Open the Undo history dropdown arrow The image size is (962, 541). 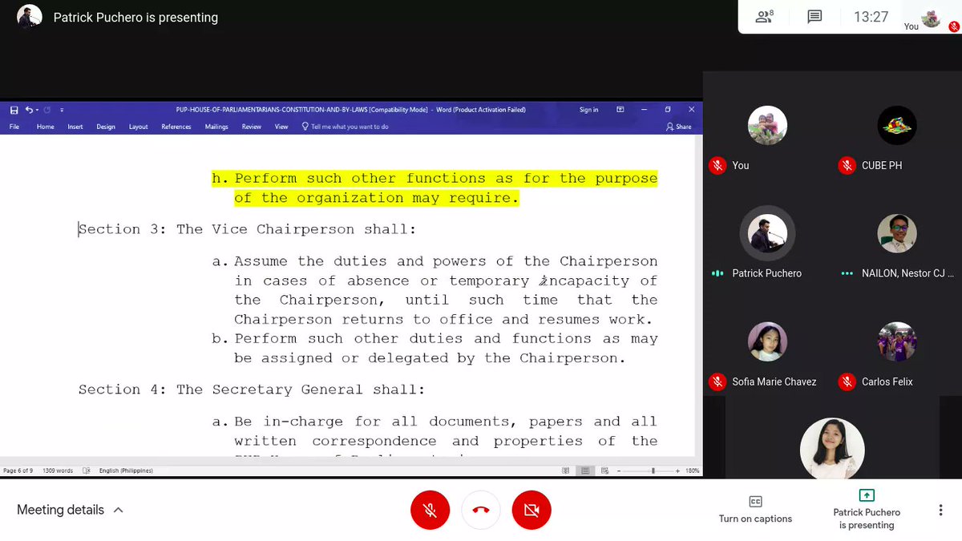(x=37, y=110)
